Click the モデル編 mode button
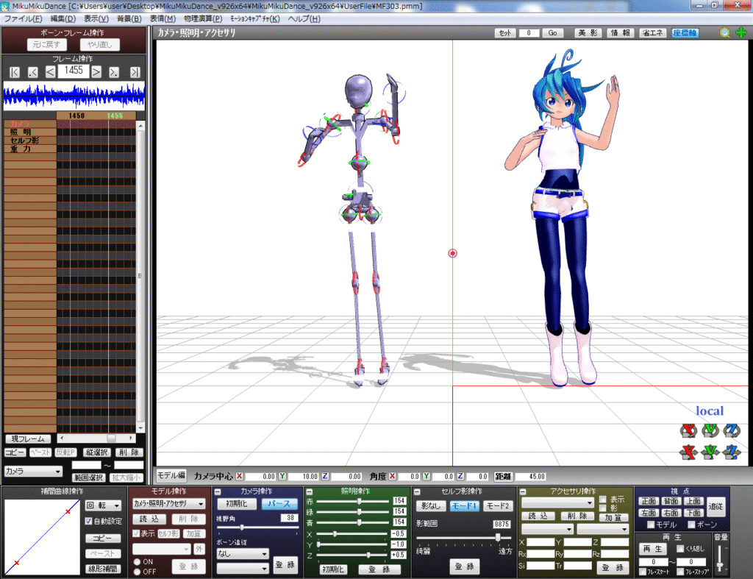Screen dimensions: 753x579 click(171, 475)
